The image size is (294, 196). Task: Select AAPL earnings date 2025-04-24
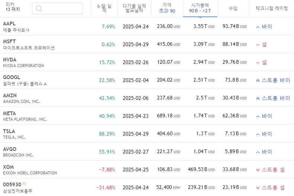[135, 26]
